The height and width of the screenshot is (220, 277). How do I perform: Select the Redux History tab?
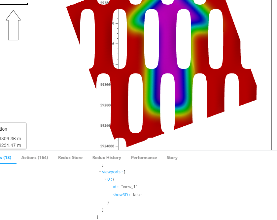[x=106, y=157]
